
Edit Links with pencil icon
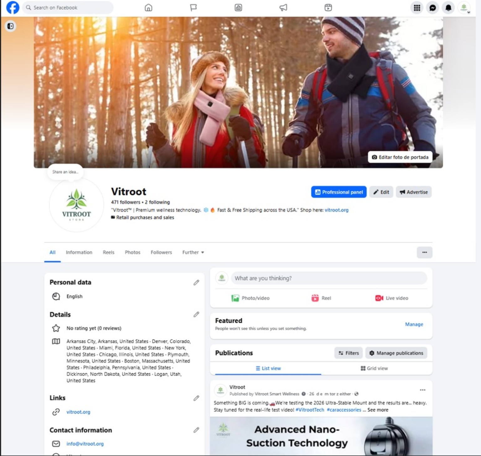[196, 398]
